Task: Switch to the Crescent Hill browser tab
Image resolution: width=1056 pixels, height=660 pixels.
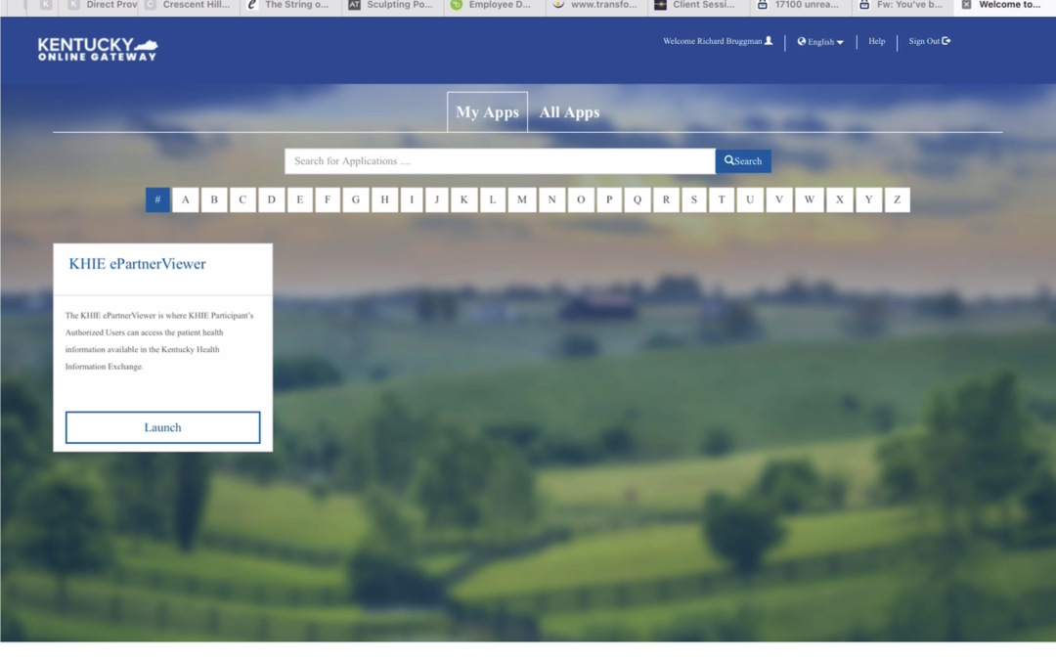Action: tap(189, 6)
